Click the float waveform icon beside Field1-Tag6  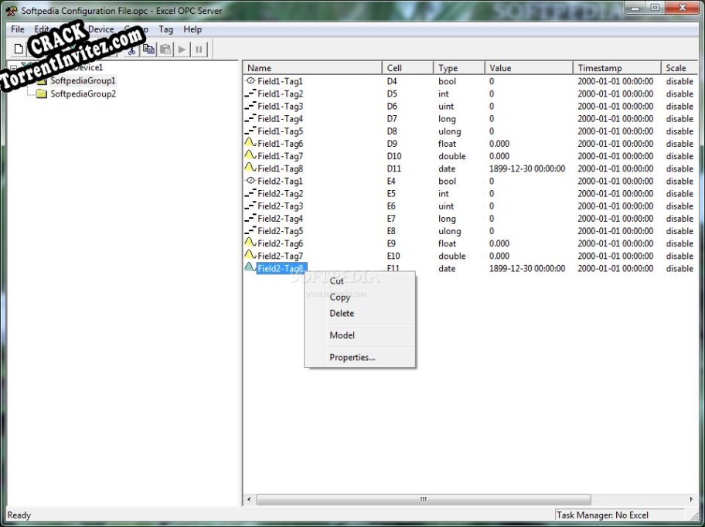249,143
